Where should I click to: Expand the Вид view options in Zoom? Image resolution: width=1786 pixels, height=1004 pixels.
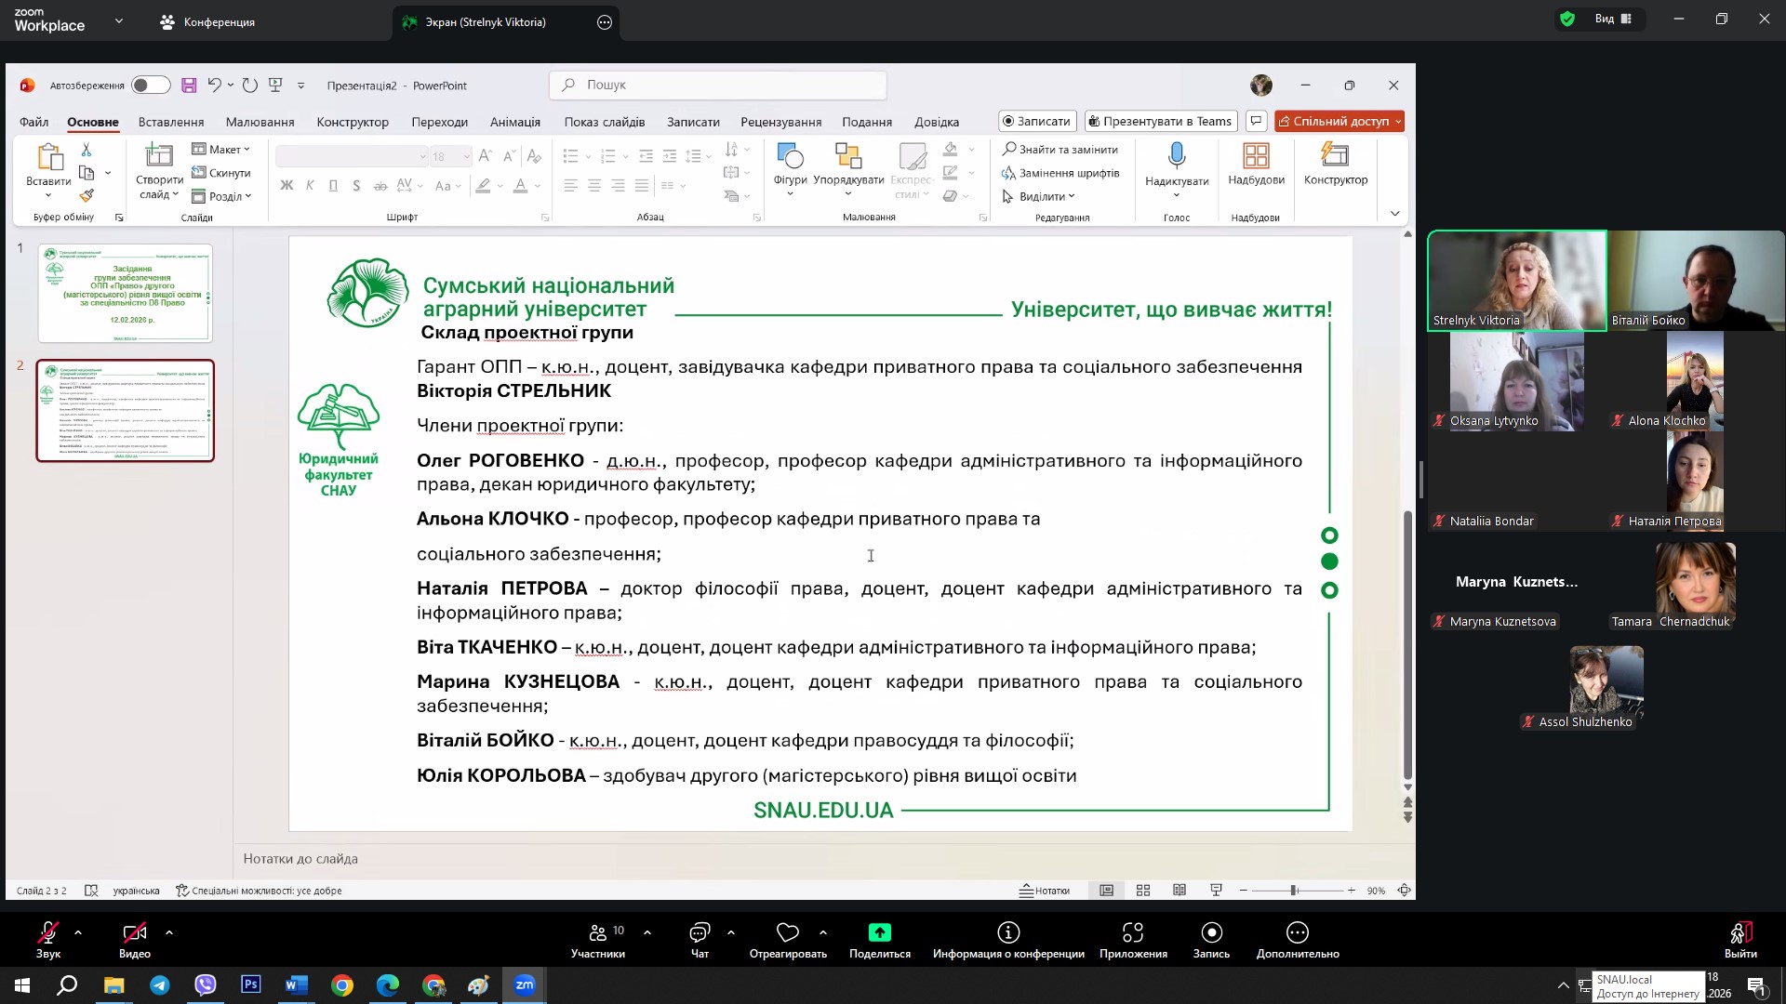pos(1613,19)
